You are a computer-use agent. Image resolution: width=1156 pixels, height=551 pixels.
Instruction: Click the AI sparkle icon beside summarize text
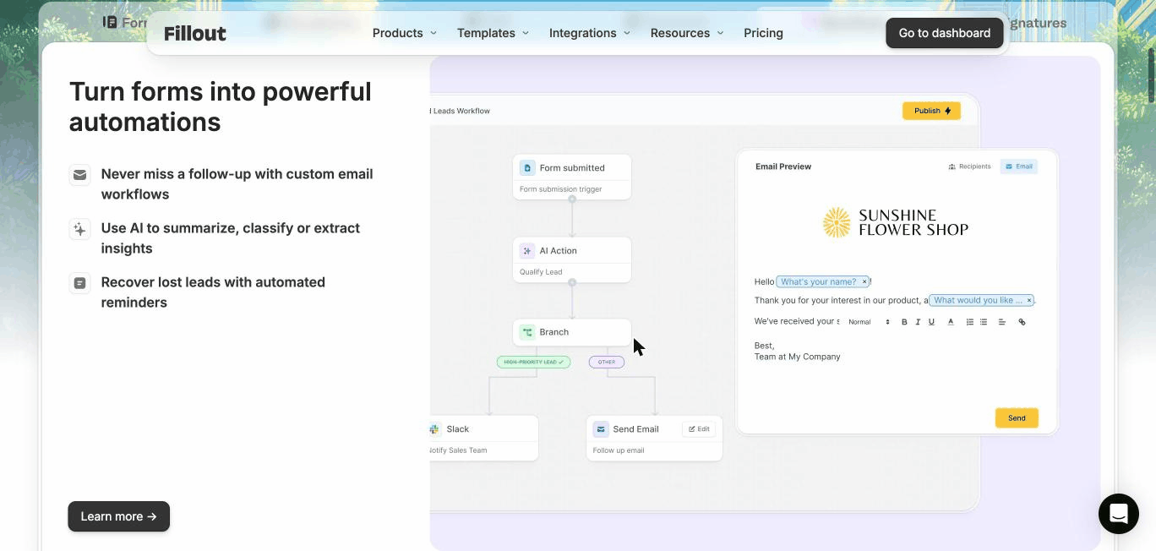click(79, 229)
